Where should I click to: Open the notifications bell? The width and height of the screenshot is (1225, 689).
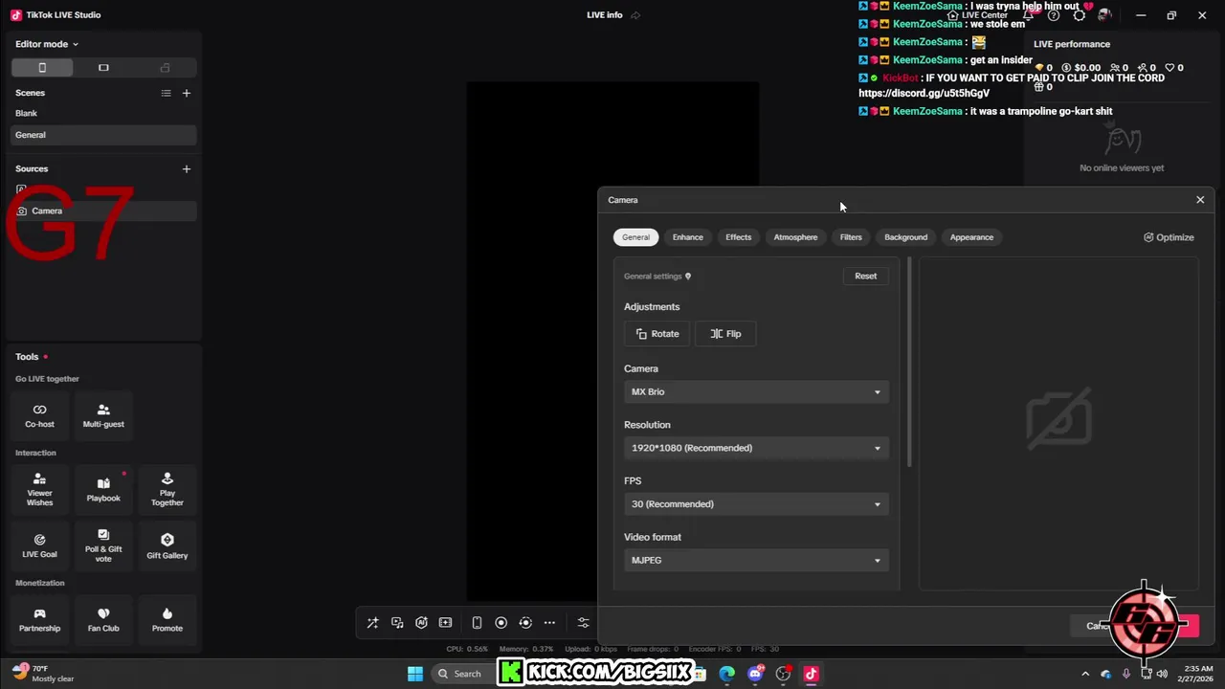tap(1028, 15)
